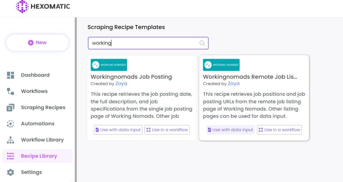Use Remote Job Listing recipe with data input
The image size is (343, 182).
230,130
